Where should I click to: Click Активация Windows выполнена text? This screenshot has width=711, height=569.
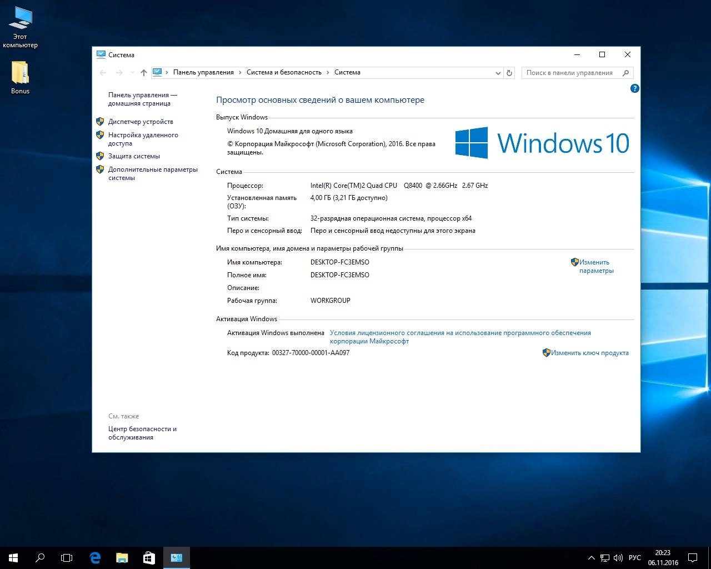click(276, 333)
